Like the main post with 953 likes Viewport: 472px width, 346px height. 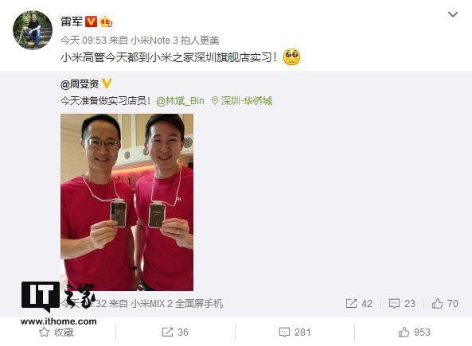click(414, 332)
